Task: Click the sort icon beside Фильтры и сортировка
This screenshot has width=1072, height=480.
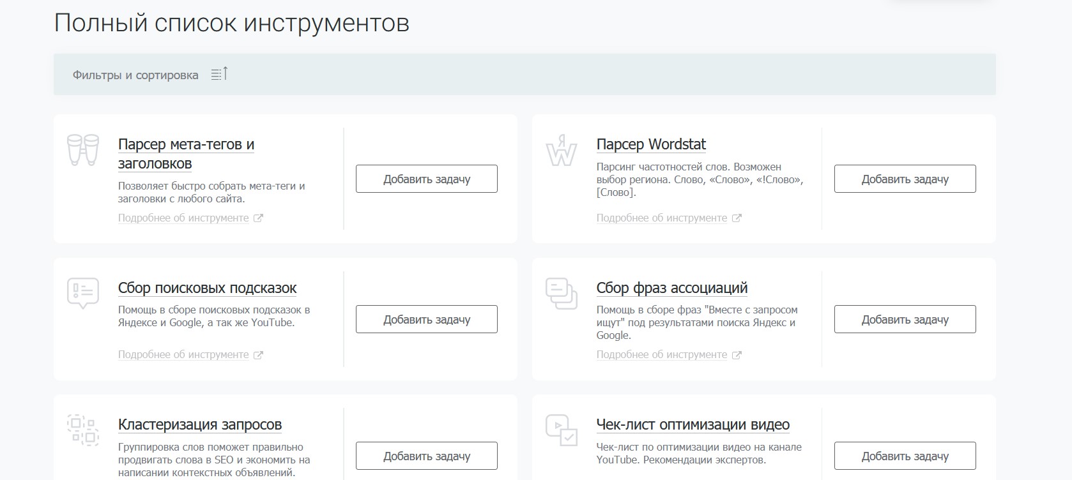Action: [x=219, y=75]
